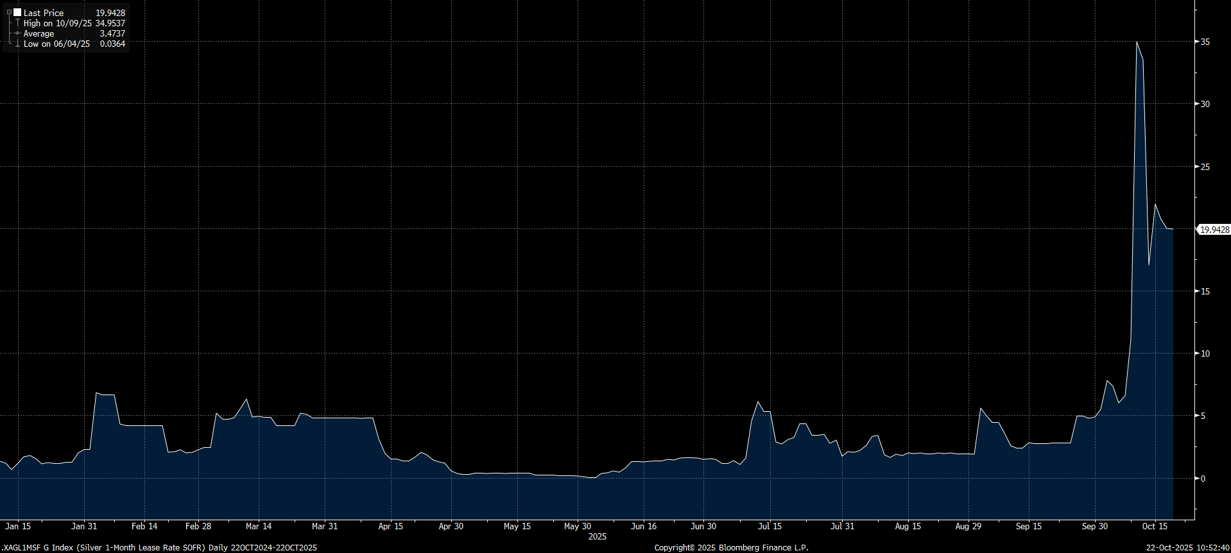Click the May 30 date axis label
This screenshot has width=1231, height=553.
[x=578, y=526]
